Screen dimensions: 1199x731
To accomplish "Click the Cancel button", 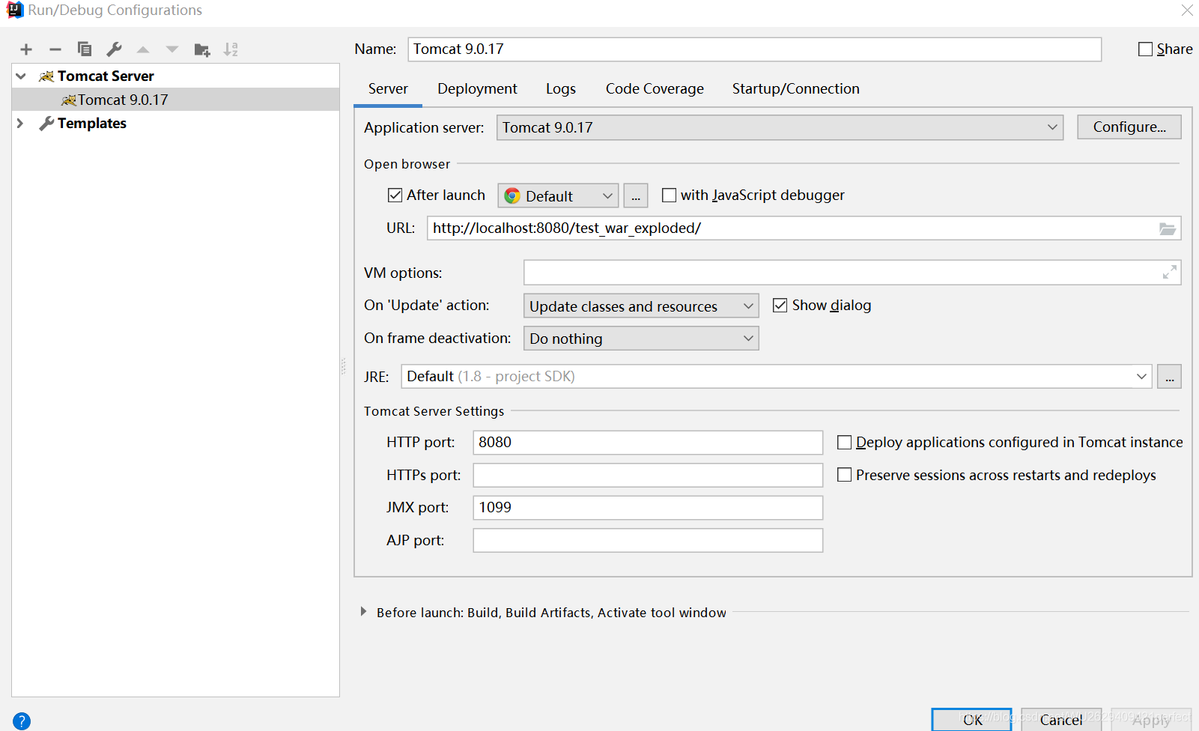I will [1061, 720].
